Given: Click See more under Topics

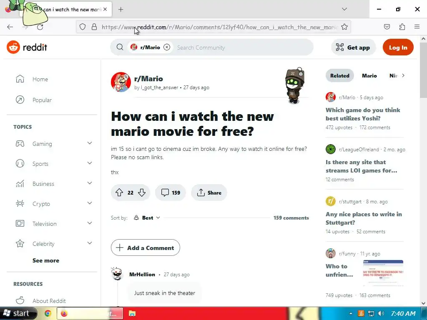Looking at the screenshot, I should coord(46,260).
